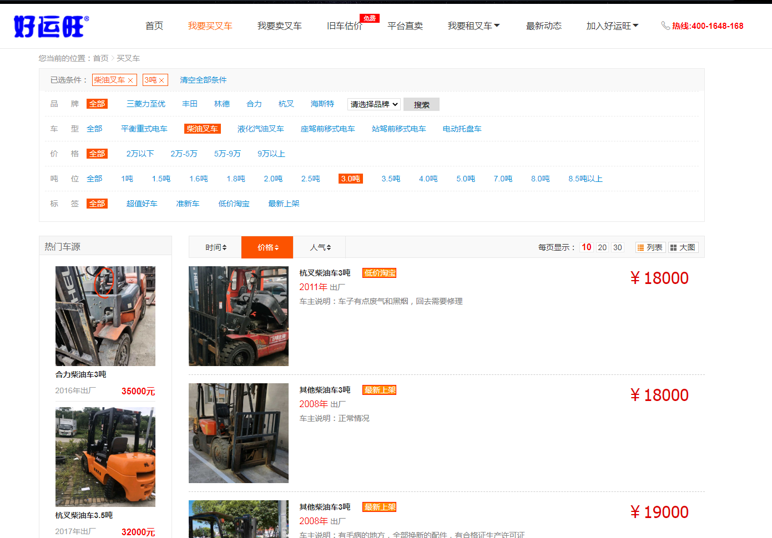Click the phone hotline icon

665,26
